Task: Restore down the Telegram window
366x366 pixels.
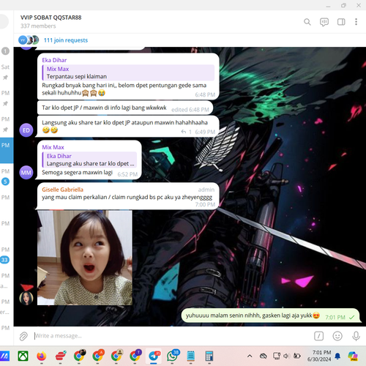Action: point(343,5)
